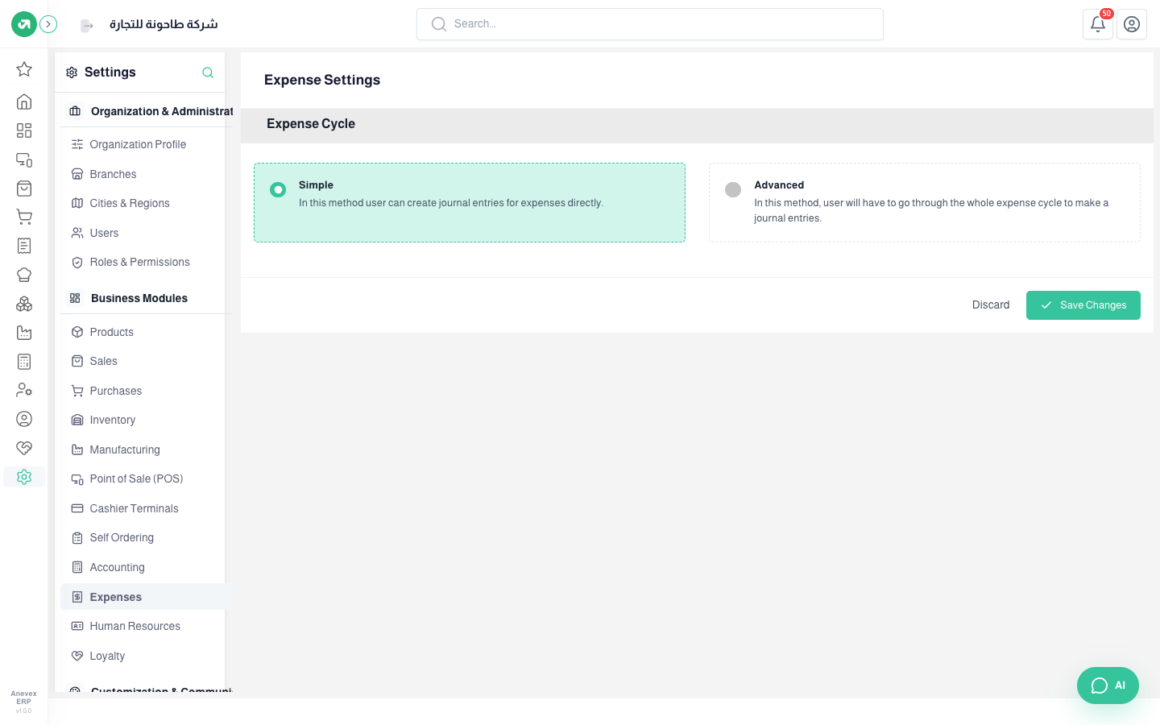Open the AI chat button

click(x=1108, y=686)
